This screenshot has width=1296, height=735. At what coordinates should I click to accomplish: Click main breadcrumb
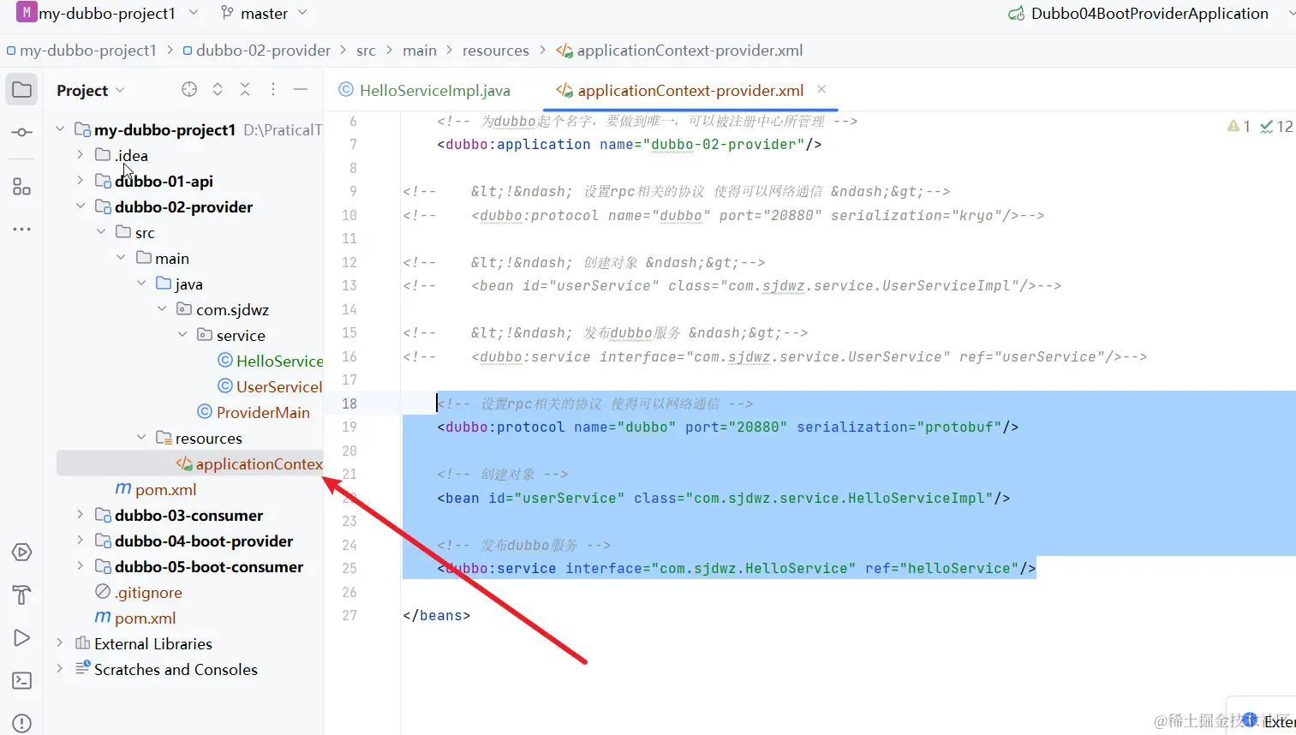click(420, 51)
